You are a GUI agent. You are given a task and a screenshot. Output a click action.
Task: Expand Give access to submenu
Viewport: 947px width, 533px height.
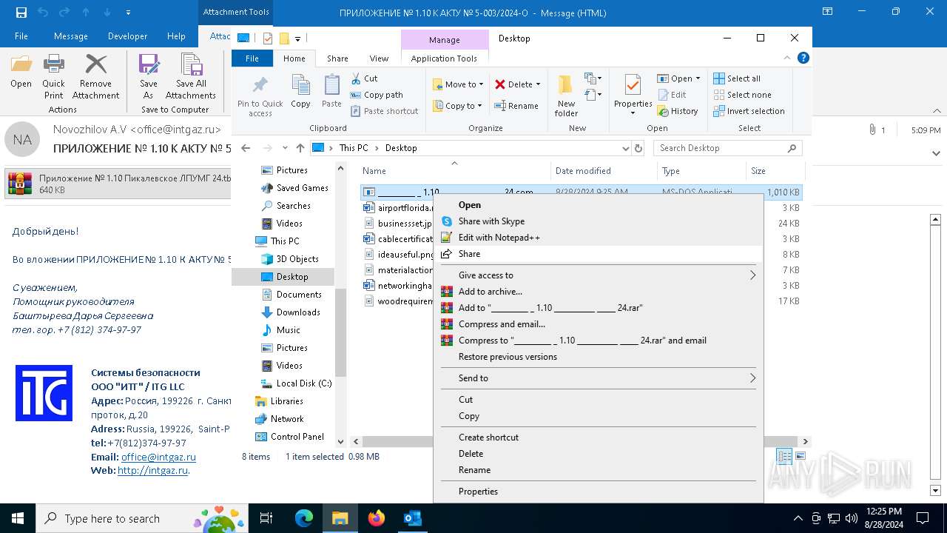(x=599, y=275)
